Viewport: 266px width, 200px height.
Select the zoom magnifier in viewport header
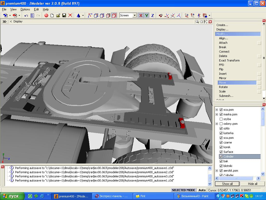click(x=197, y=22)
